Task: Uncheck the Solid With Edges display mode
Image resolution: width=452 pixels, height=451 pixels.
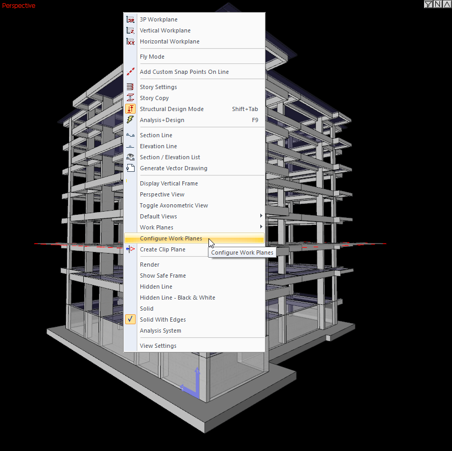Action: (x=163, y=320)
